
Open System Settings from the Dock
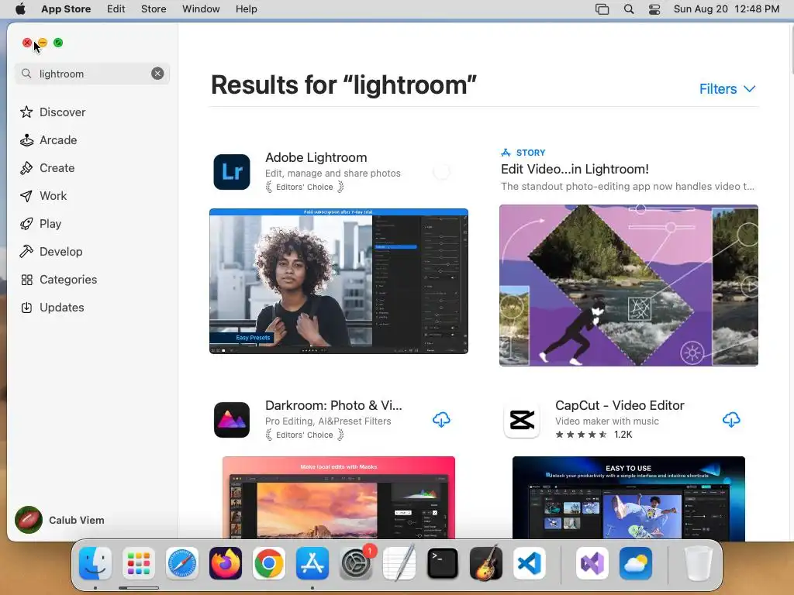(x=356, y=563)
